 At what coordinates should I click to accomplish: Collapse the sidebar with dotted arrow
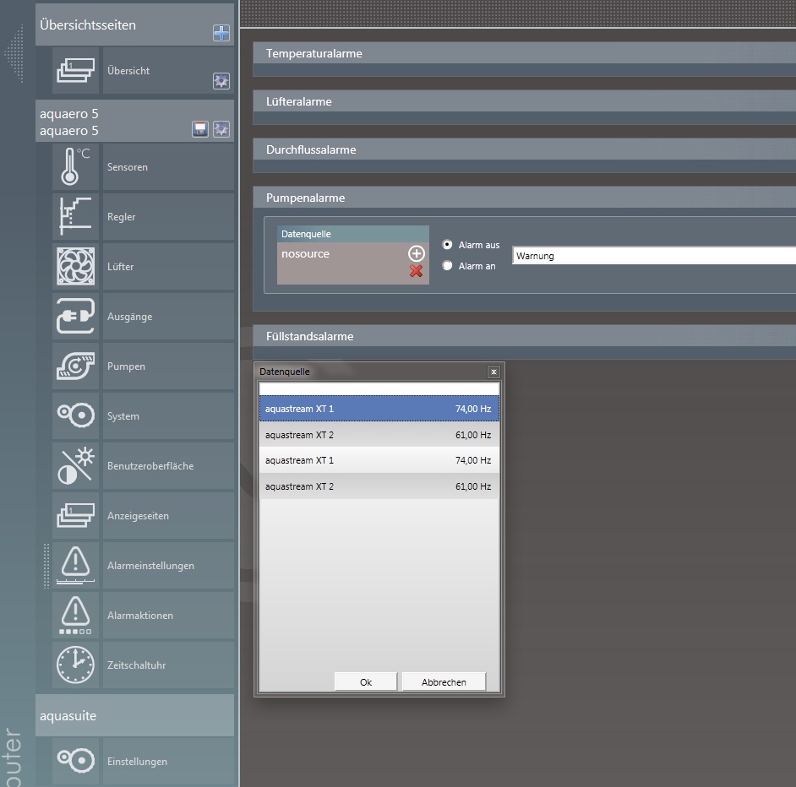[15, 53]
